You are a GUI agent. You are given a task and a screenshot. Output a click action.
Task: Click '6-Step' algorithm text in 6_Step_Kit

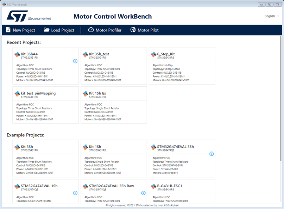click(169, 65)
